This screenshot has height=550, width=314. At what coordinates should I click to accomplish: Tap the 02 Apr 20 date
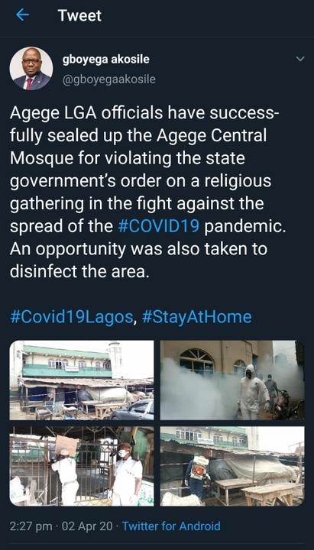pyautogui.click(x=87, y=526)
